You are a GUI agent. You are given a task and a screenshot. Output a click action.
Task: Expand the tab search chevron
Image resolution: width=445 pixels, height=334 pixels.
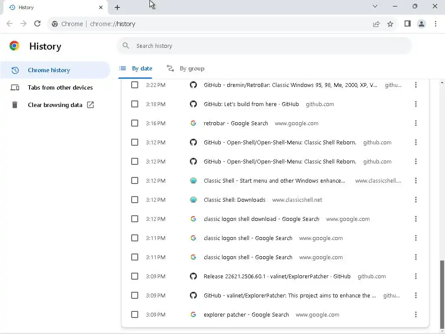point(375,6)
